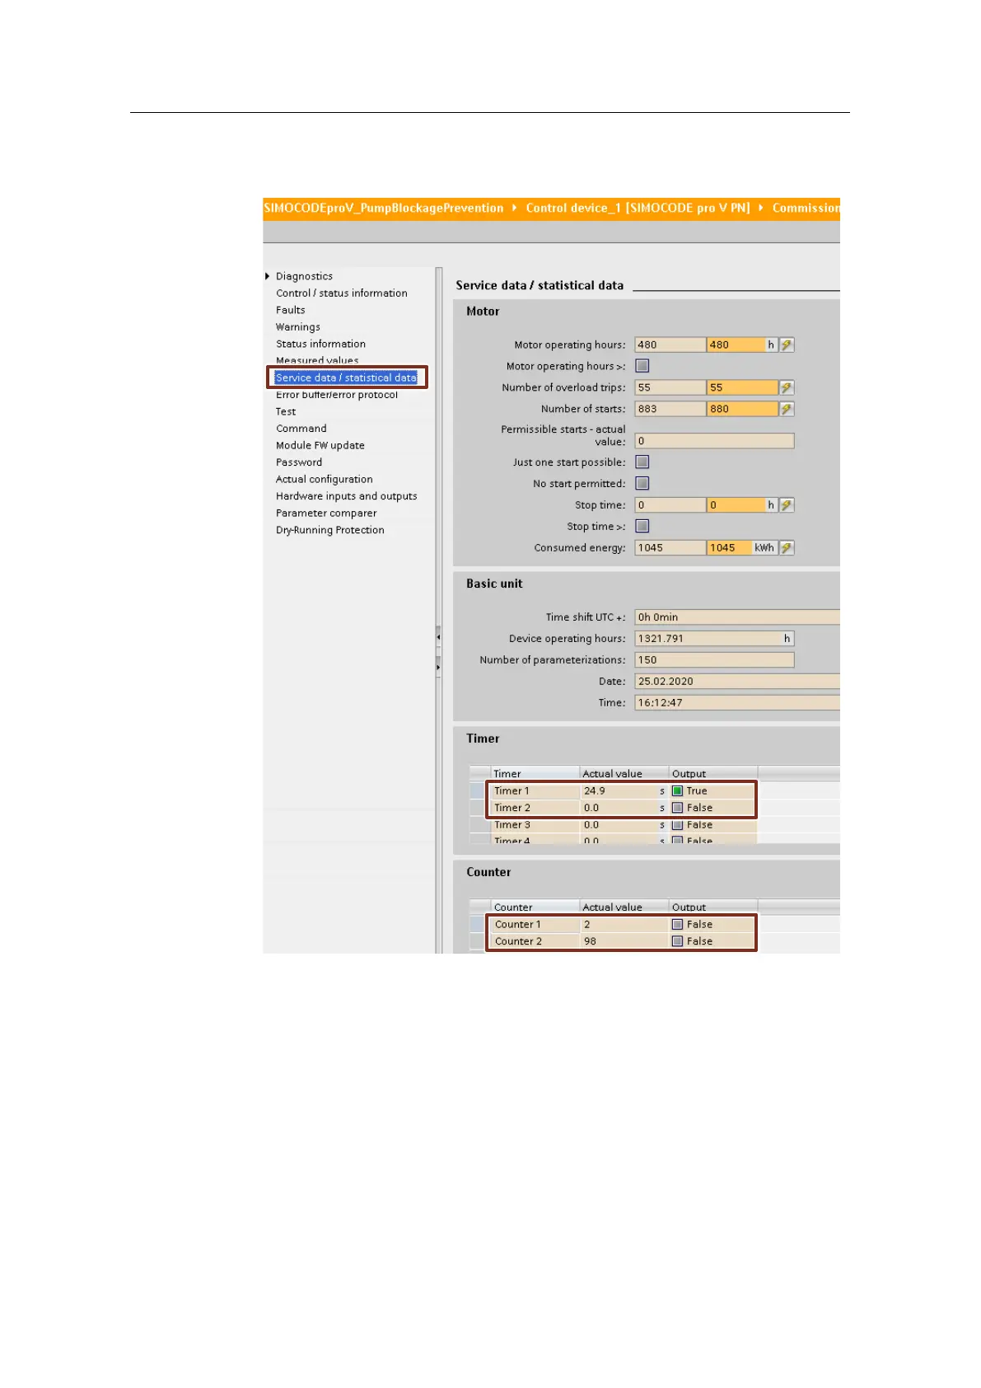Click the apply icon beside Number of starts
The height and width of the screenshot is (1388, 981).
[787, 409]
